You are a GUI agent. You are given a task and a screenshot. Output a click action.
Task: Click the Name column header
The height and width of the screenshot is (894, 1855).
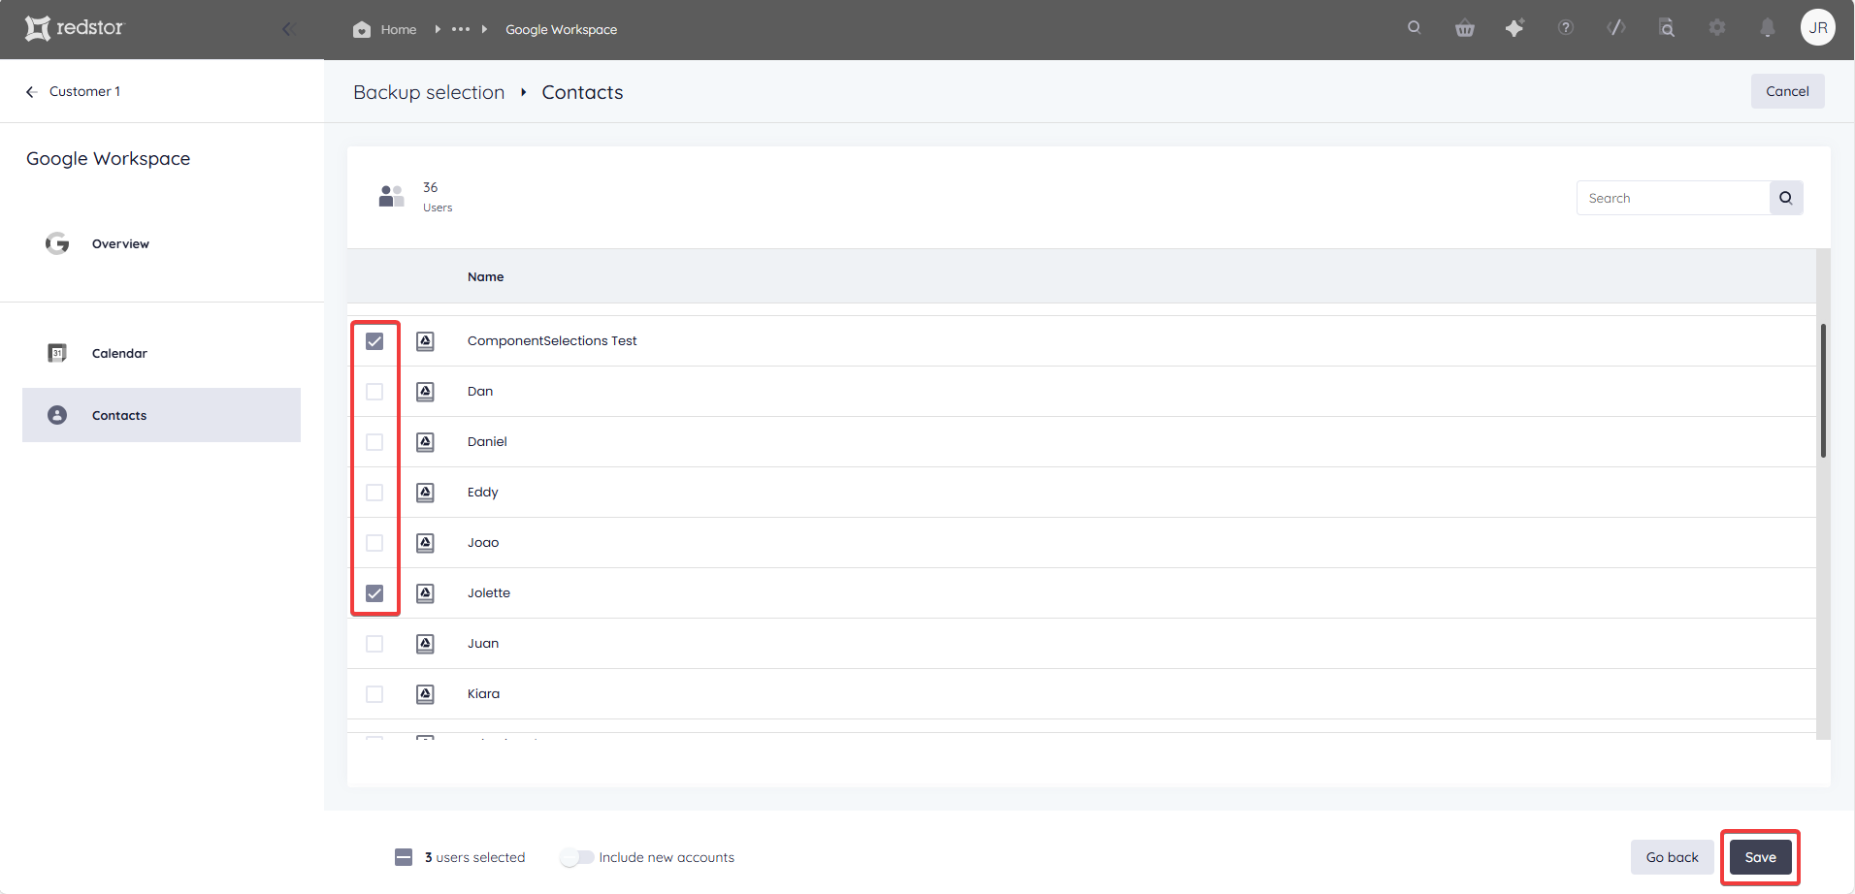pyautogui.click(x=485, y=277)
